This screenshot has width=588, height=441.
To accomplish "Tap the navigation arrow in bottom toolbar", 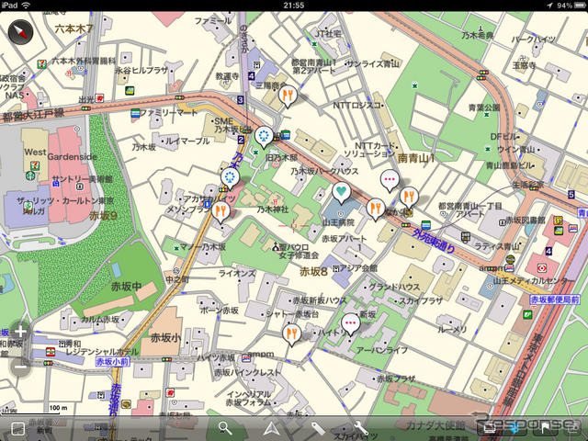I will pos(271,428).
